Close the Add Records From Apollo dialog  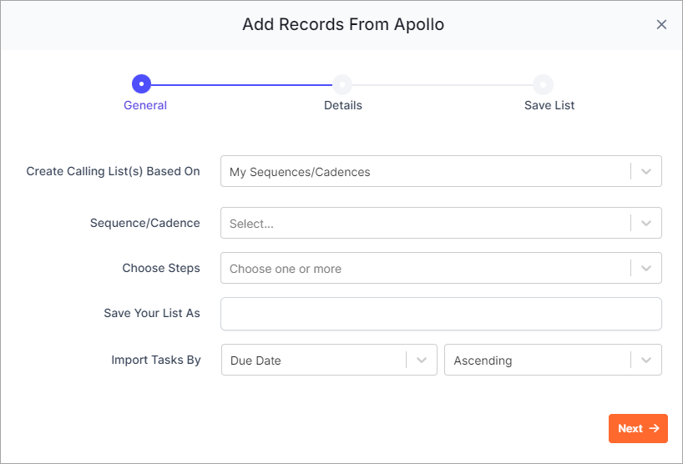pos(661,25)
